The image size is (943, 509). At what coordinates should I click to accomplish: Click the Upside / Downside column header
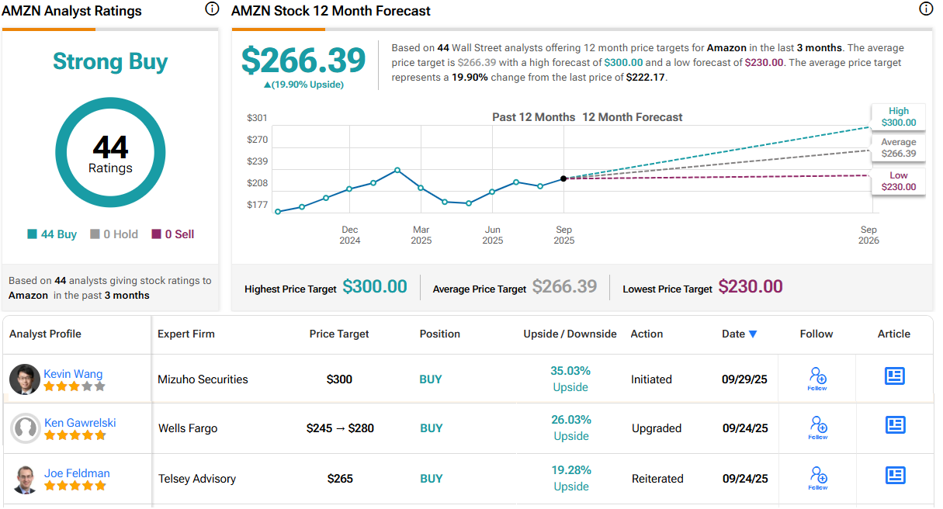[570, 334]
